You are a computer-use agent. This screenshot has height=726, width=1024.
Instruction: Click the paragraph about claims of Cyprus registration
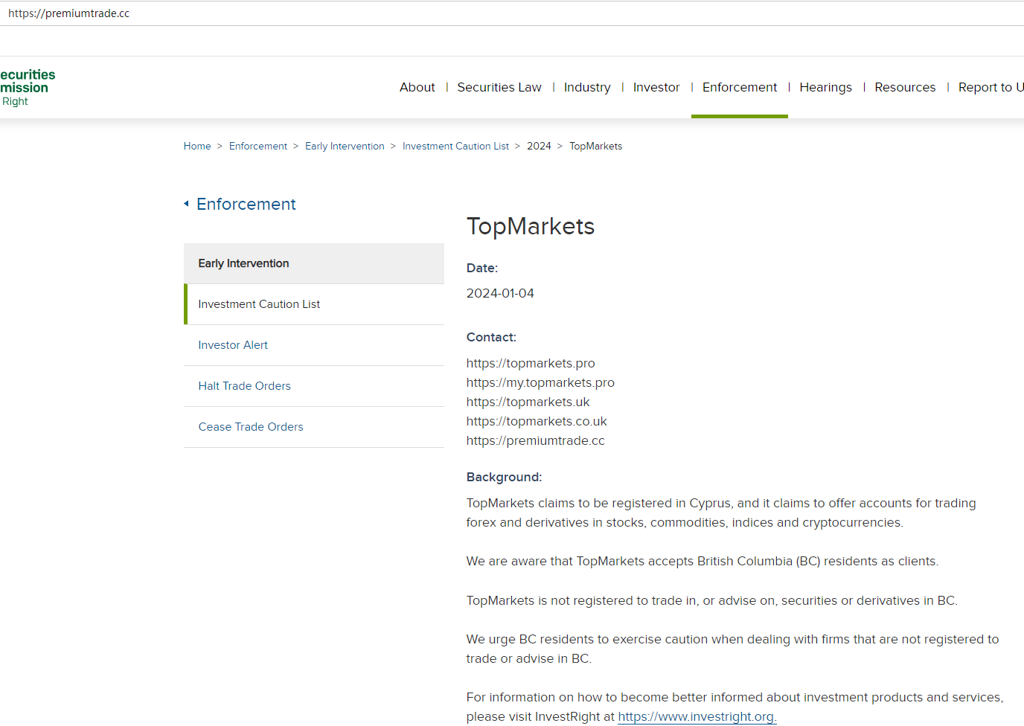721,513
